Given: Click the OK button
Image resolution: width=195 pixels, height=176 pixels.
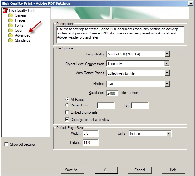Looking at the screenshot, I should pos(106,170).
